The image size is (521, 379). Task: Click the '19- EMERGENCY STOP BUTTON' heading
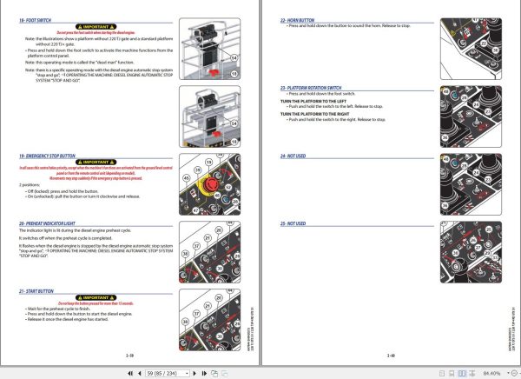click(x=47, y=156)
